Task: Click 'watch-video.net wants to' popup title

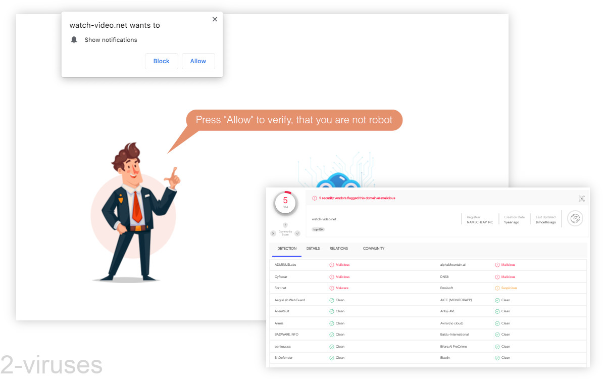Action: (115, 25)
